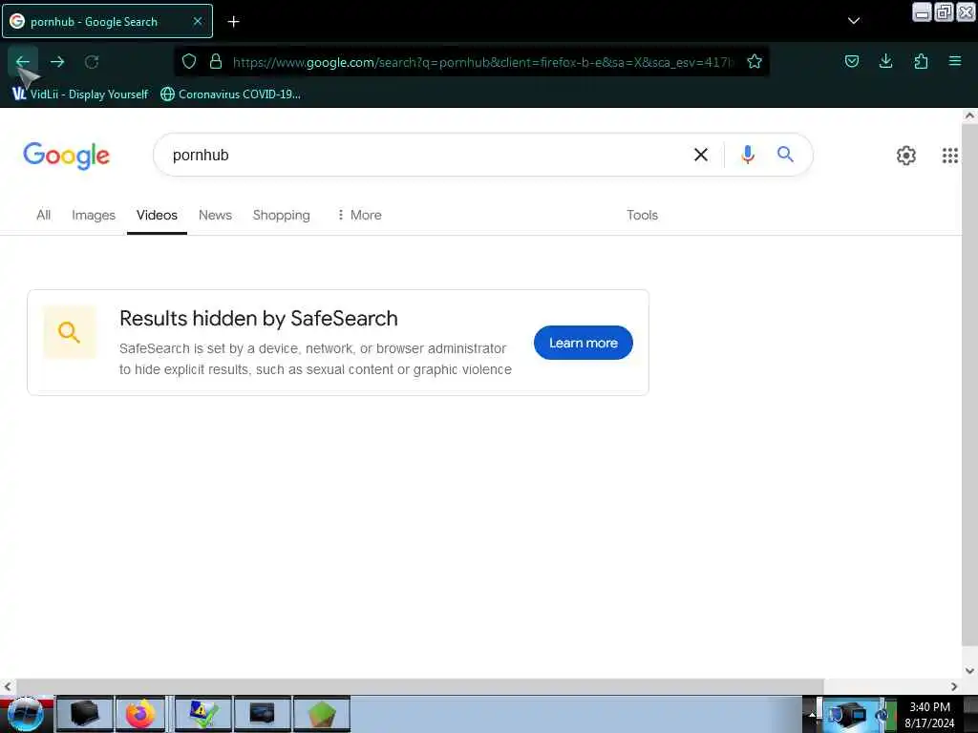978x733 pixels.
Task: Open the Google apps grid
Action: [950, 156]
